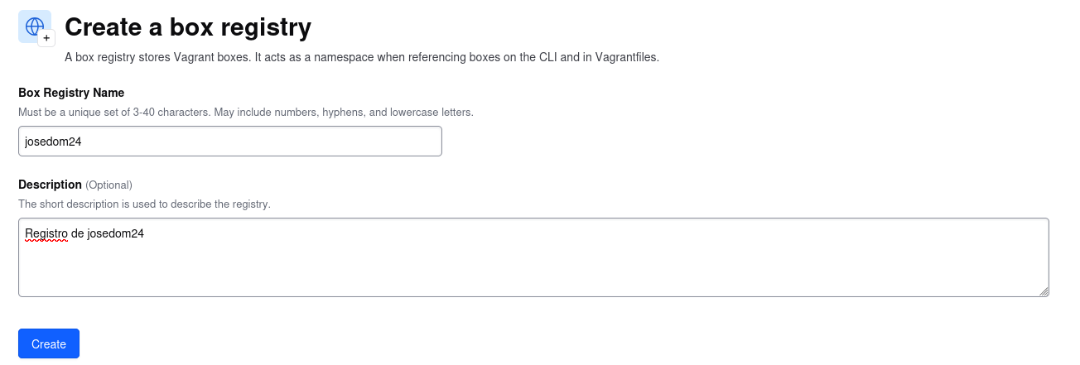Image resolution: width=1080 pixels, height=365 pixels.
Task: Click the blank area below the textarea text
Action: point(533,270)
